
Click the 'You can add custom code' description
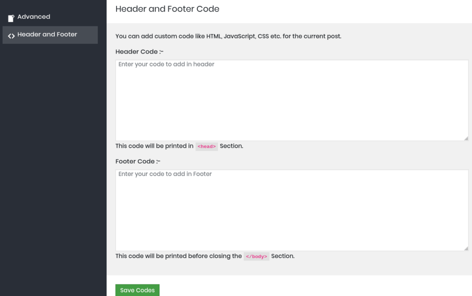coord(228,36)
